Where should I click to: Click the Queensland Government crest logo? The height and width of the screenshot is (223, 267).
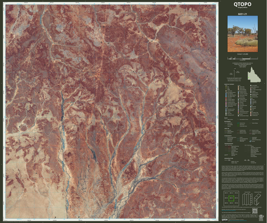tap(261, 218)
